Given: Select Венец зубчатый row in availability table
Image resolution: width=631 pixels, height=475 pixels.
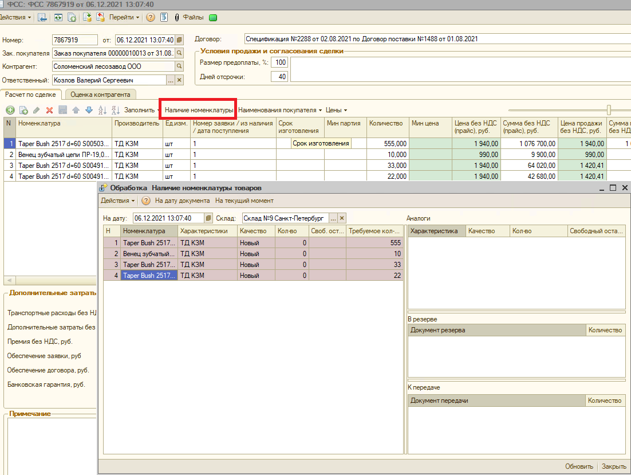Looking at the screenshot, I should point(253,254).
